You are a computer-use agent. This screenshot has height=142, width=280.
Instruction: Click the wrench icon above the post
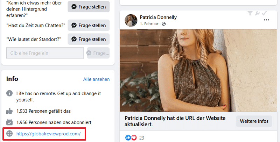[257, 13]
